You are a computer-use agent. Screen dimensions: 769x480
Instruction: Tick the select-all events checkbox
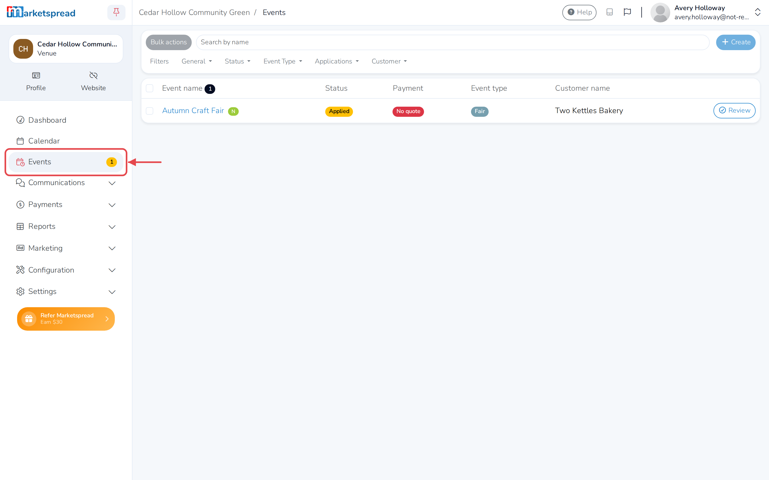click(x=149, y=88)
